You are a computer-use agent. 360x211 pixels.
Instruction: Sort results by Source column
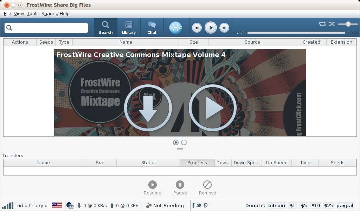(x=252, y=42)
